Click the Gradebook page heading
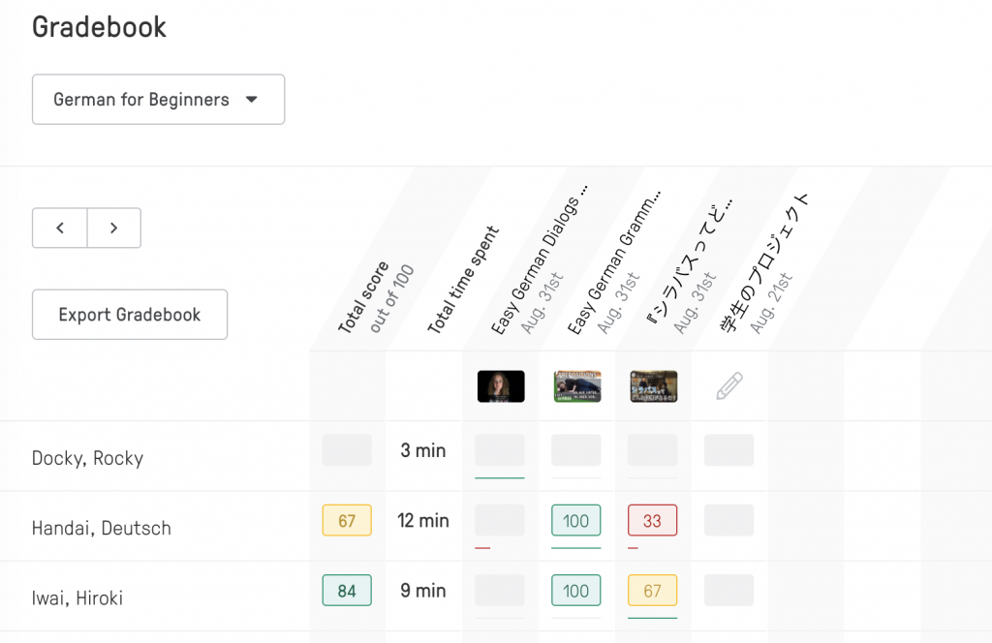 [x=99, y=27]
